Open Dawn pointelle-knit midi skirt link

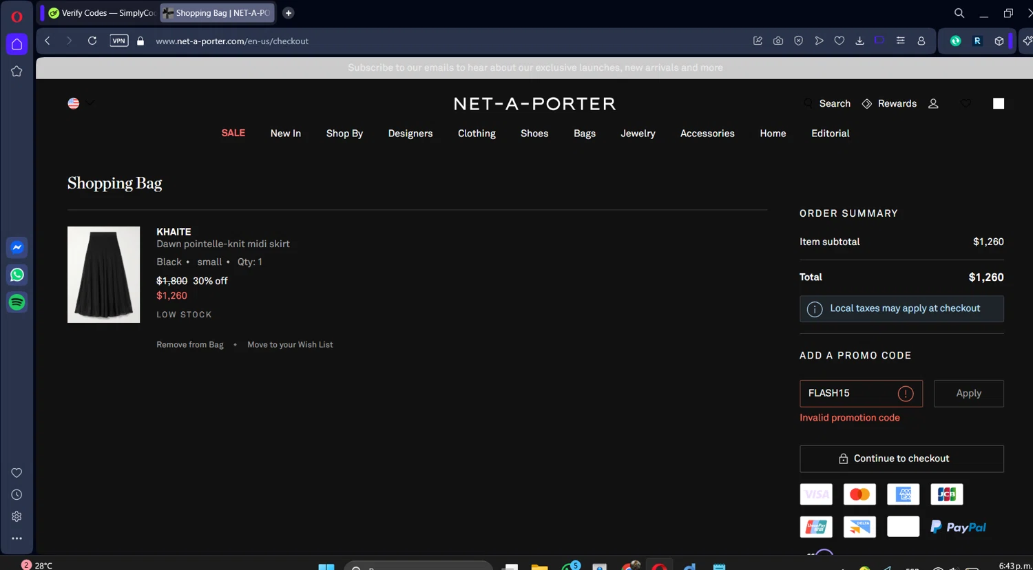point(223,244)
